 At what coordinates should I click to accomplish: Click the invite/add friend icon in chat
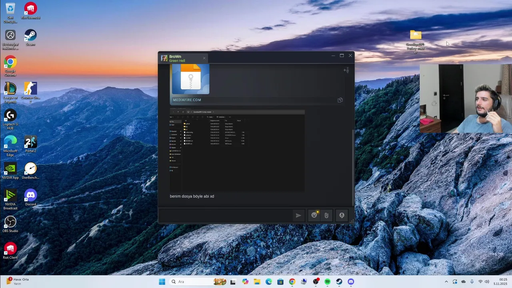tap(346, 70)
